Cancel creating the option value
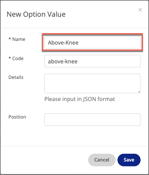The height and width of the screenshot is (175, 149). [102, 160]
